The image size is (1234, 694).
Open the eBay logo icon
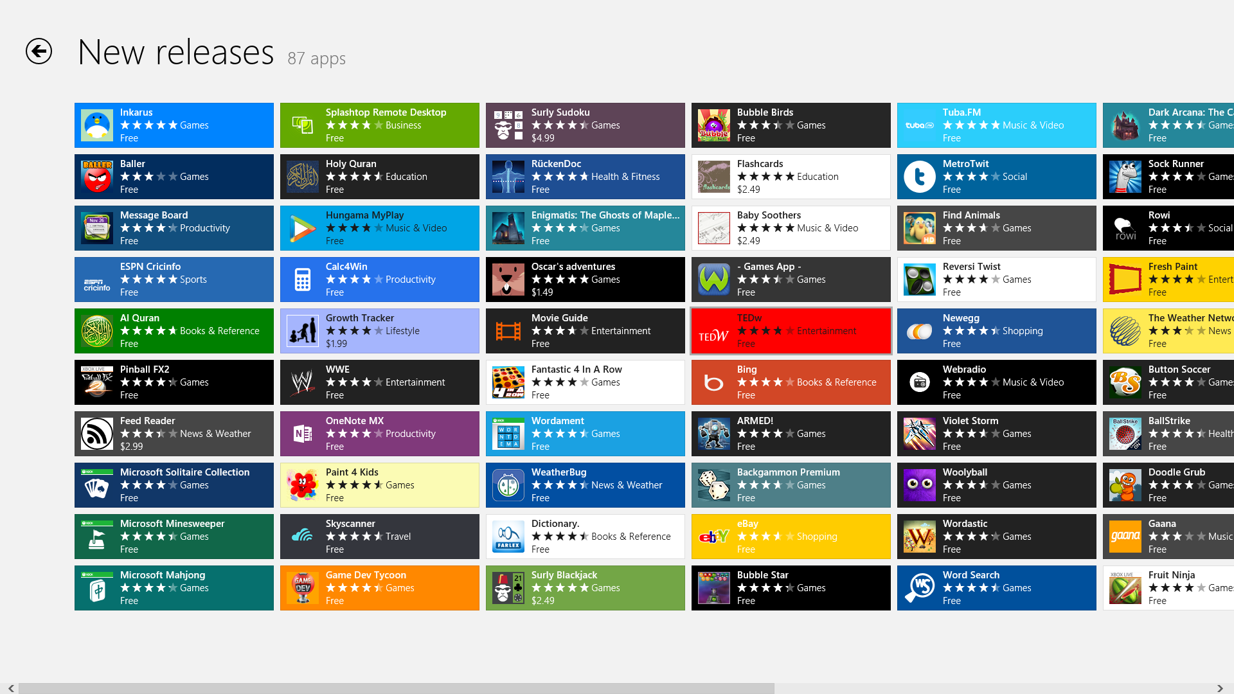[x=714, y=537]
